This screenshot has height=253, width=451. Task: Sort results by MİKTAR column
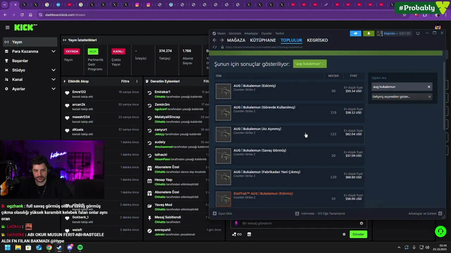point(333,76)
